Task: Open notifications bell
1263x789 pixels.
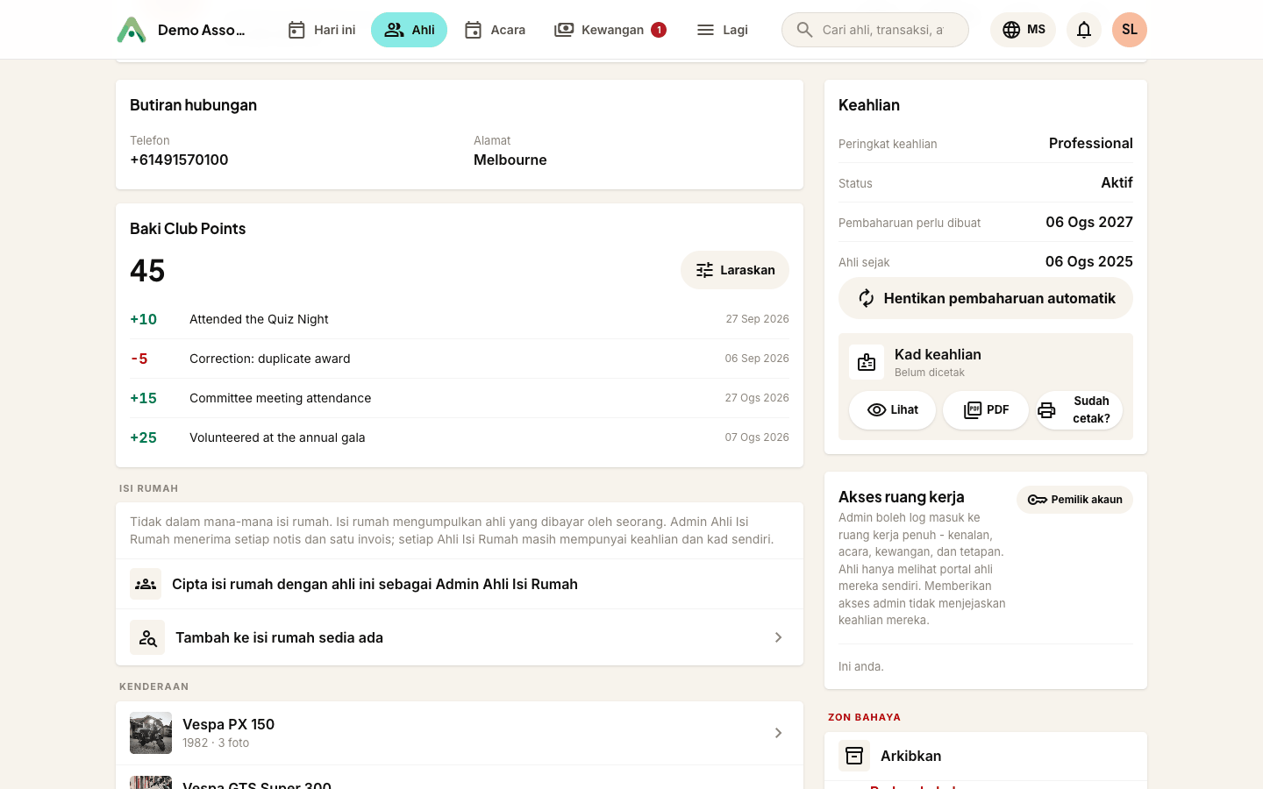Action: [1084, 30]
